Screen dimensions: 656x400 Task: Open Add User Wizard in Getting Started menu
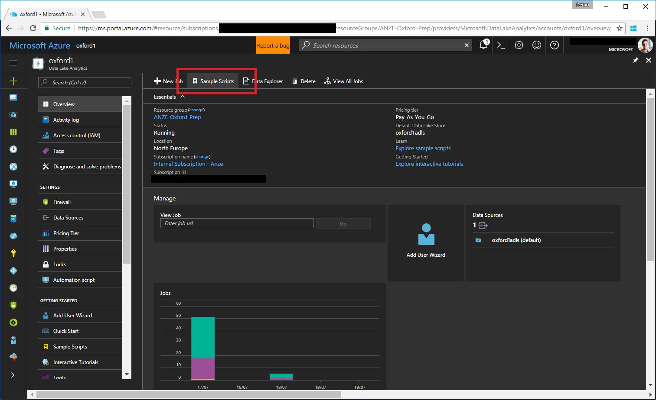point(81,316)
